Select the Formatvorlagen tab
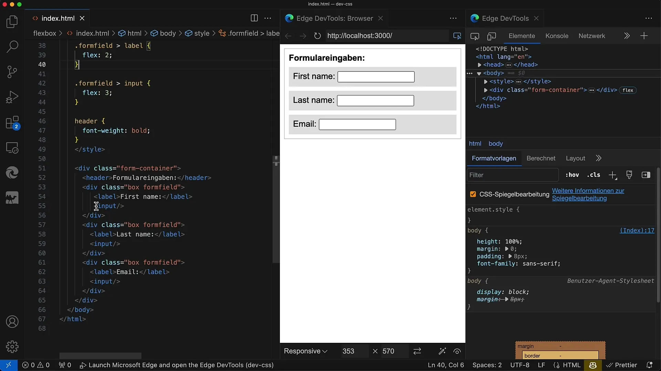Image resolution: width=661 pixels, height=371 pixels. (x=494, y=158)
